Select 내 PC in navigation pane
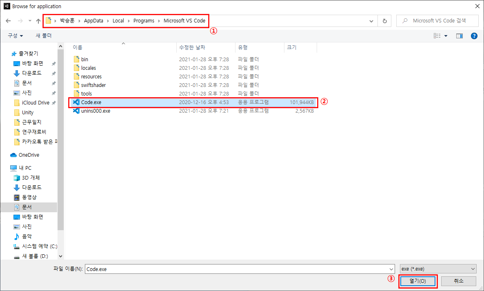The image size is (484, 291). [25, 168]
